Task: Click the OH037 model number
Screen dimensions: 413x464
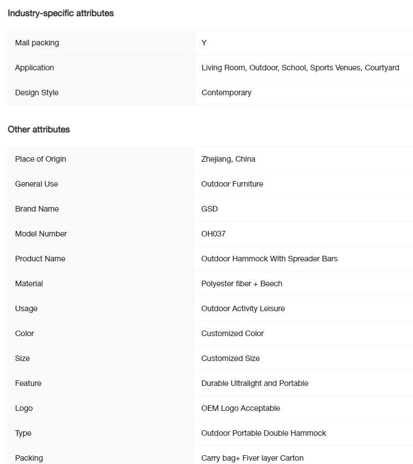Action: coord(213,234)
